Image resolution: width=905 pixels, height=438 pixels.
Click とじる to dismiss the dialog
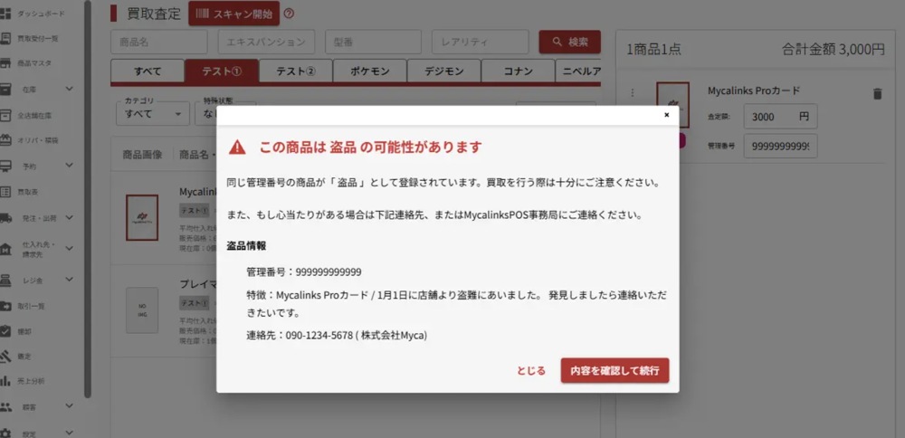531,370
